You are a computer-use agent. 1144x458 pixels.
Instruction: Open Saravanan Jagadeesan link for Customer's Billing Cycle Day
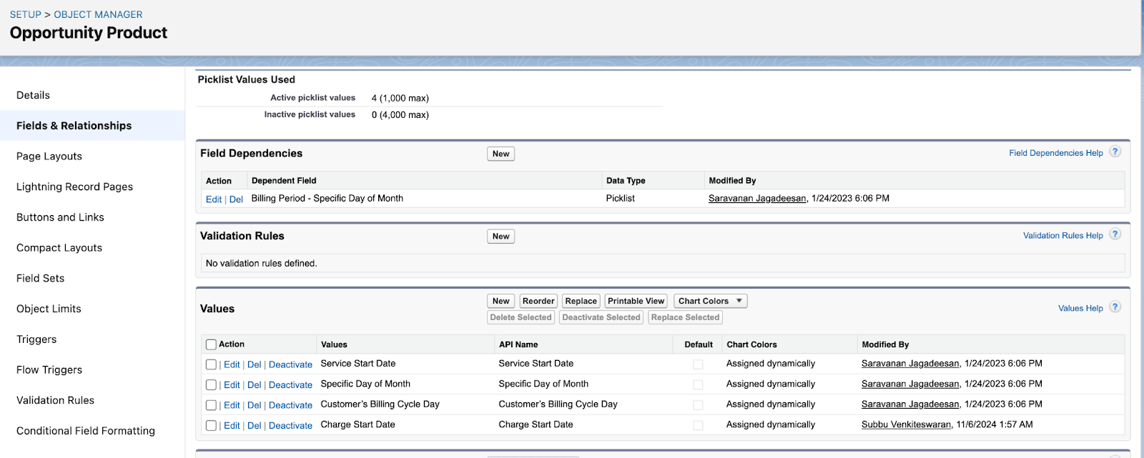pyautogui.click(x=910, y=404)
